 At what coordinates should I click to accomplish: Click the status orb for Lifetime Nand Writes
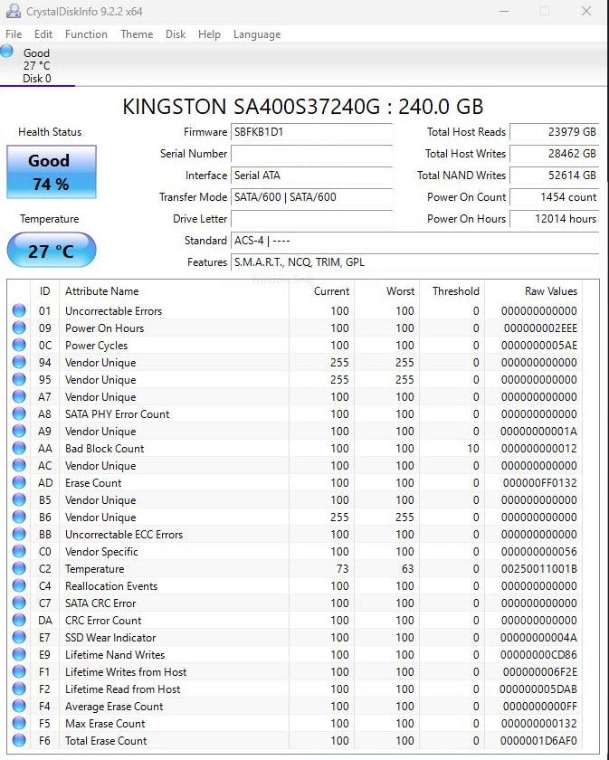[x=19, y=655]
